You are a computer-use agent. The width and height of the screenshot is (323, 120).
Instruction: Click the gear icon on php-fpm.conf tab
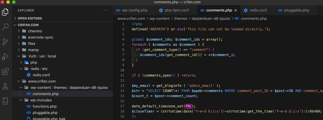[x=161, y=10]
